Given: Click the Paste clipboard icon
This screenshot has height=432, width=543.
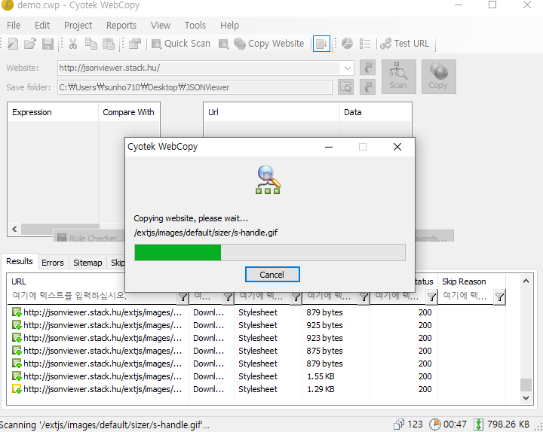Looking at the screenshot, I should (109, 44).
